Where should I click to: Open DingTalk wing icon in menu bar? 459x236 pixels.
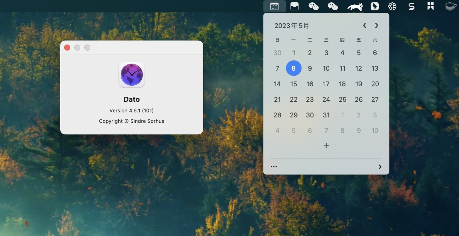click(x=374, y=6)
